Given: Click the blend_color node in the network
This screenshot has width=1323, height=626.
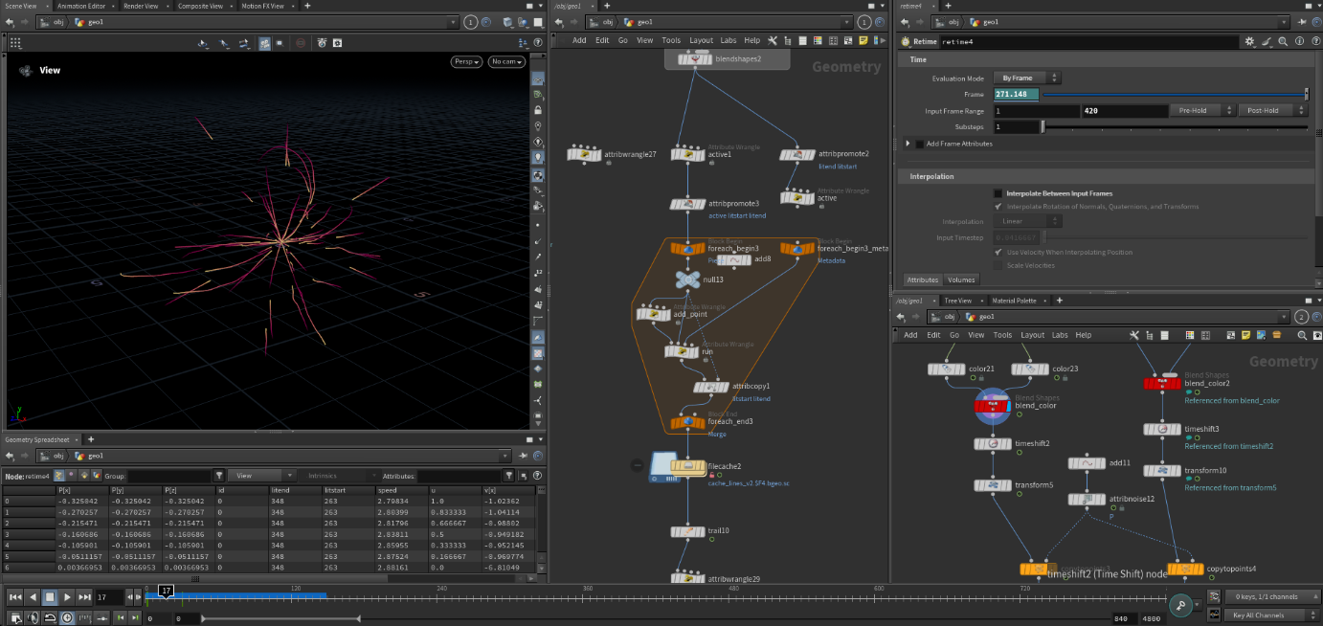Looking at the screenshot, I should (992, 405).
